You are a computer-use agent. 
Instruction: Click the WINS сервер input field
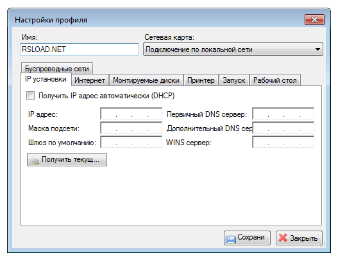pyautogui.click(x=283, y=142)
